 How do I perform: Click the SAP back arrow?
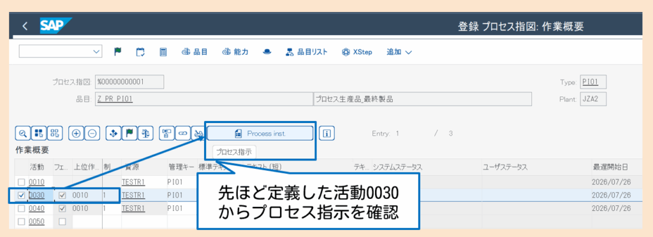point(25,26)
